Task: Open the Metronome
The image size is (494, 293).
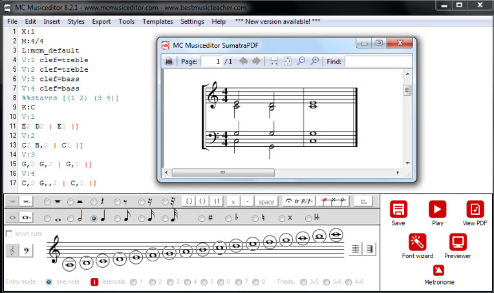Action: click(x=438, y=270)
